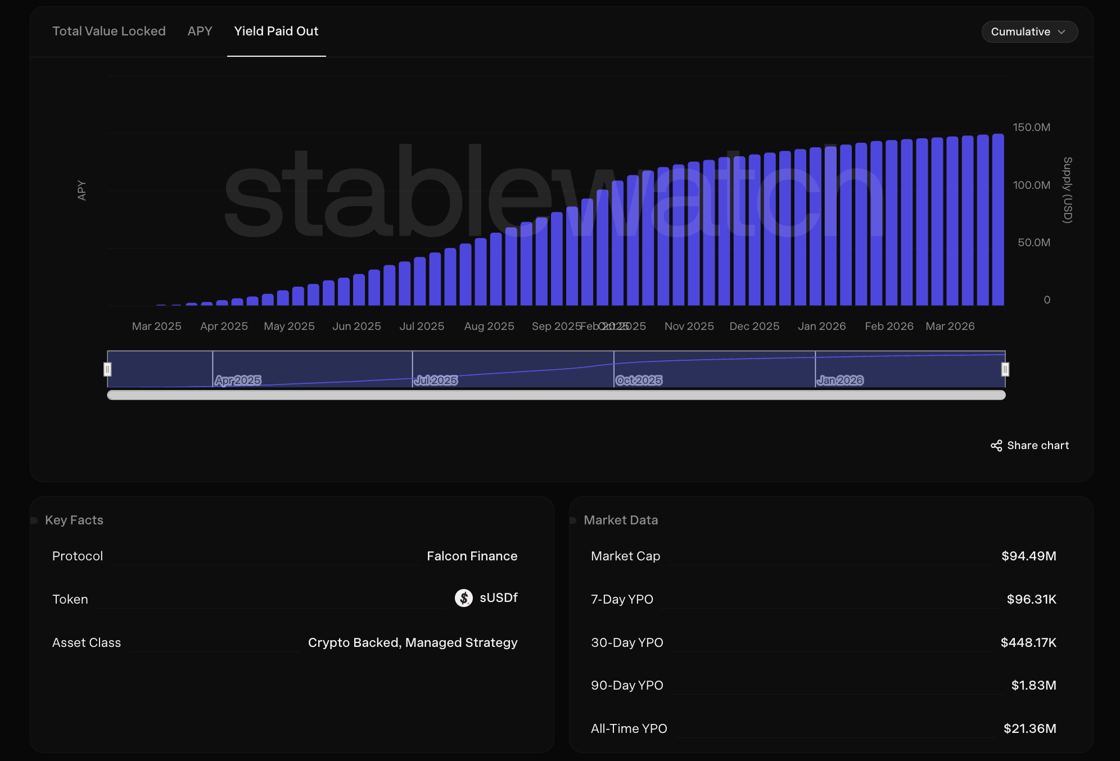Click the sUSDf token coin icon
Image resolution: width=1120 pixels, height=761 pixels.
tap(463, 598)
